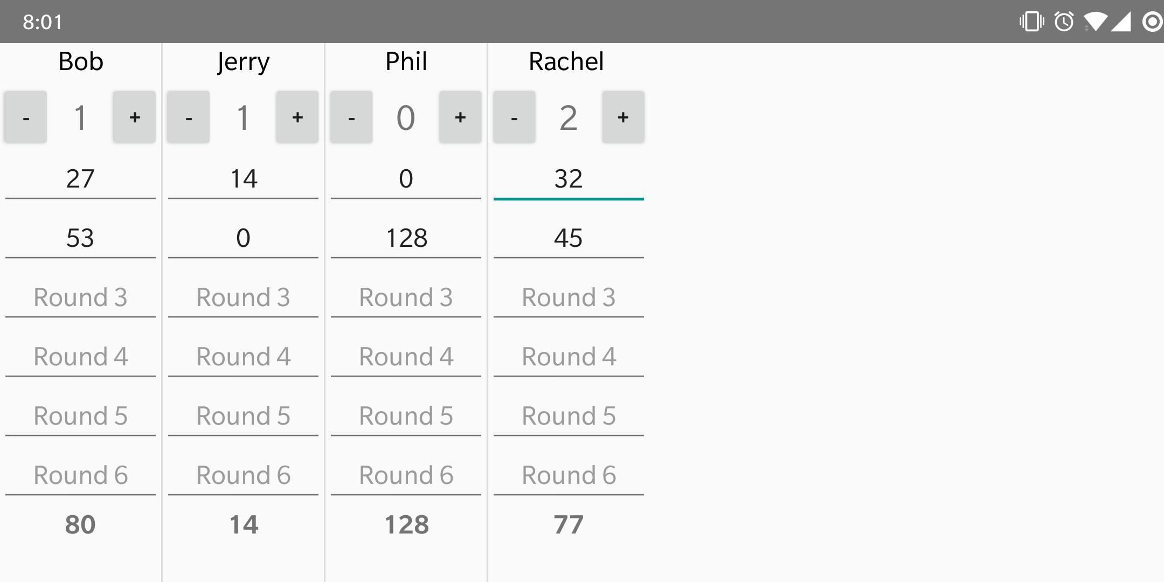The width and height of the screenshot is (1164, 582).
Task: Bump Rachel's counter up with plus
Action: pyautogui.click(x=623, y=117)
